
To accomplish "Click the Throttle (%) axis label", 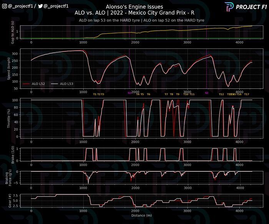I will pyautogui.click(x=9, y=118).
